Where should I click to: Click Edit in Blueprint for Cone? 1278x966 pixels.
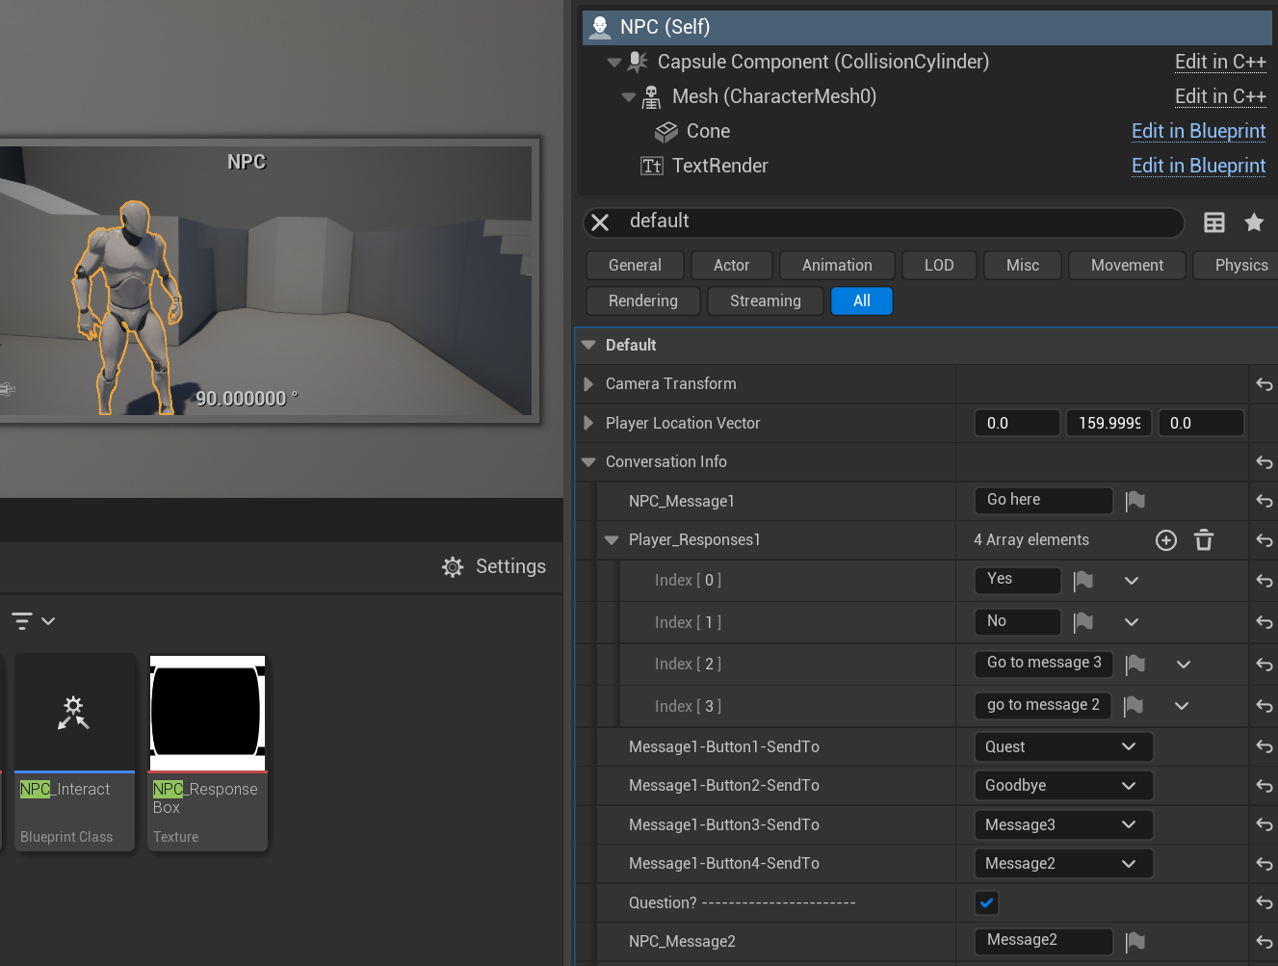click(1198, 131)
